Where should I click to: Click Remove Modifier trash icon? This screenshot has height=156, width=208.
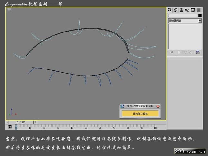pos(191,52)
